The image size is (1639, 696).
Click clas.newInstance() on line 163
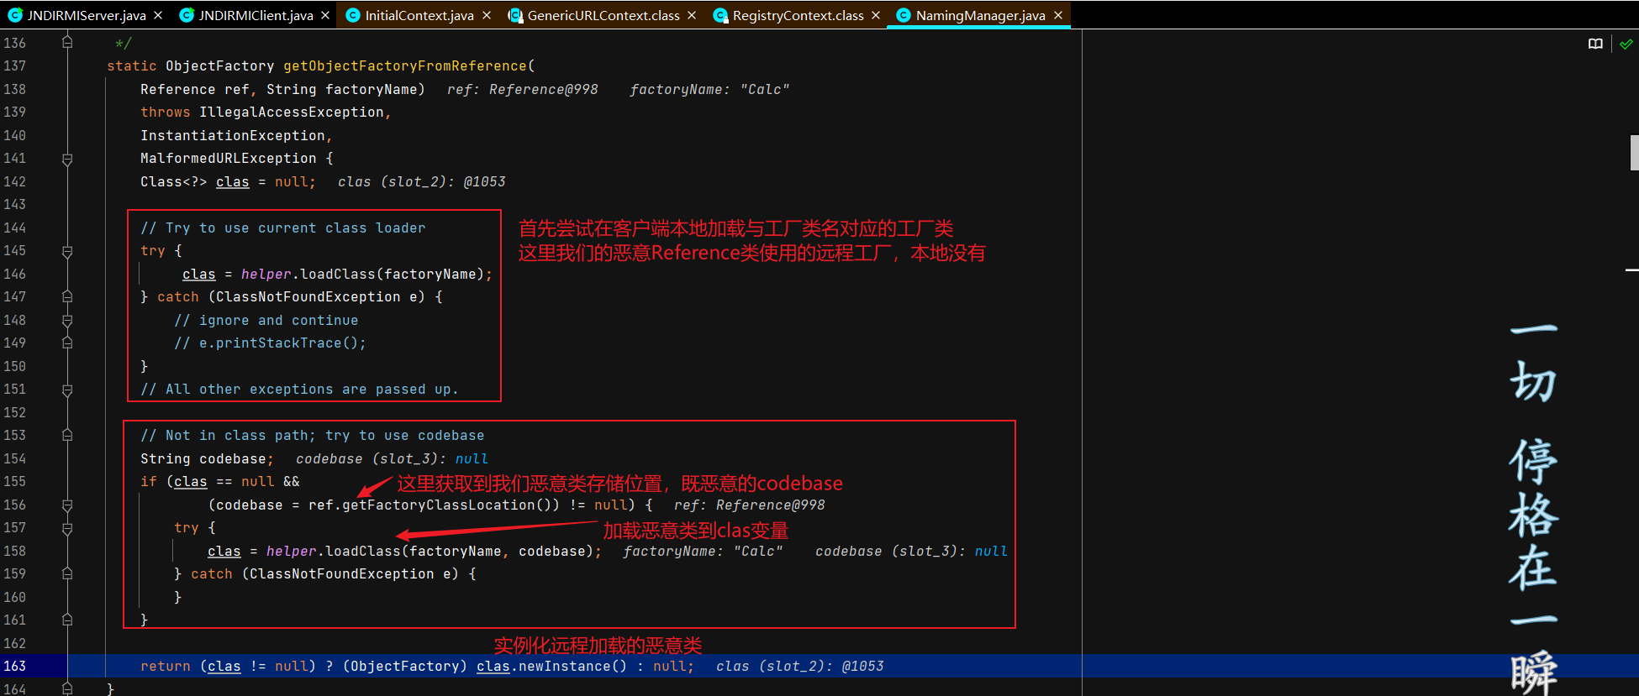[x=551, y=666]
